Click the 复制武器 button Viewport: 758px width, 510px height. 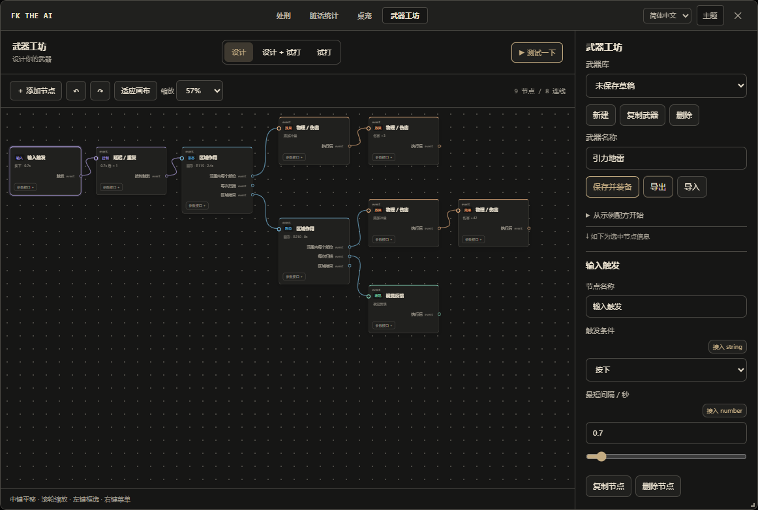[643, 115]
